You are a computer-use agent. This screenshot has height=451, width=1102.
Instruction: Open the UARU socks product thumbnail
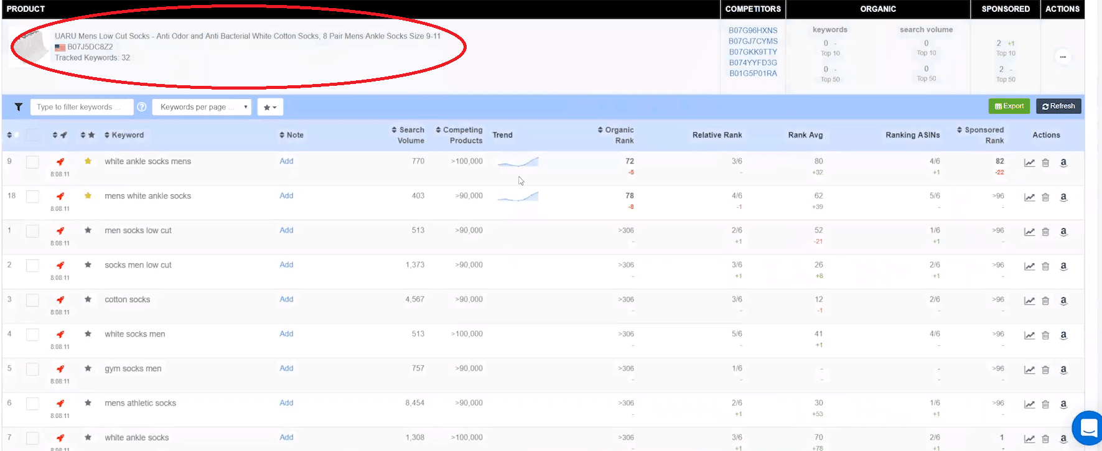click(x=31, y=47)
